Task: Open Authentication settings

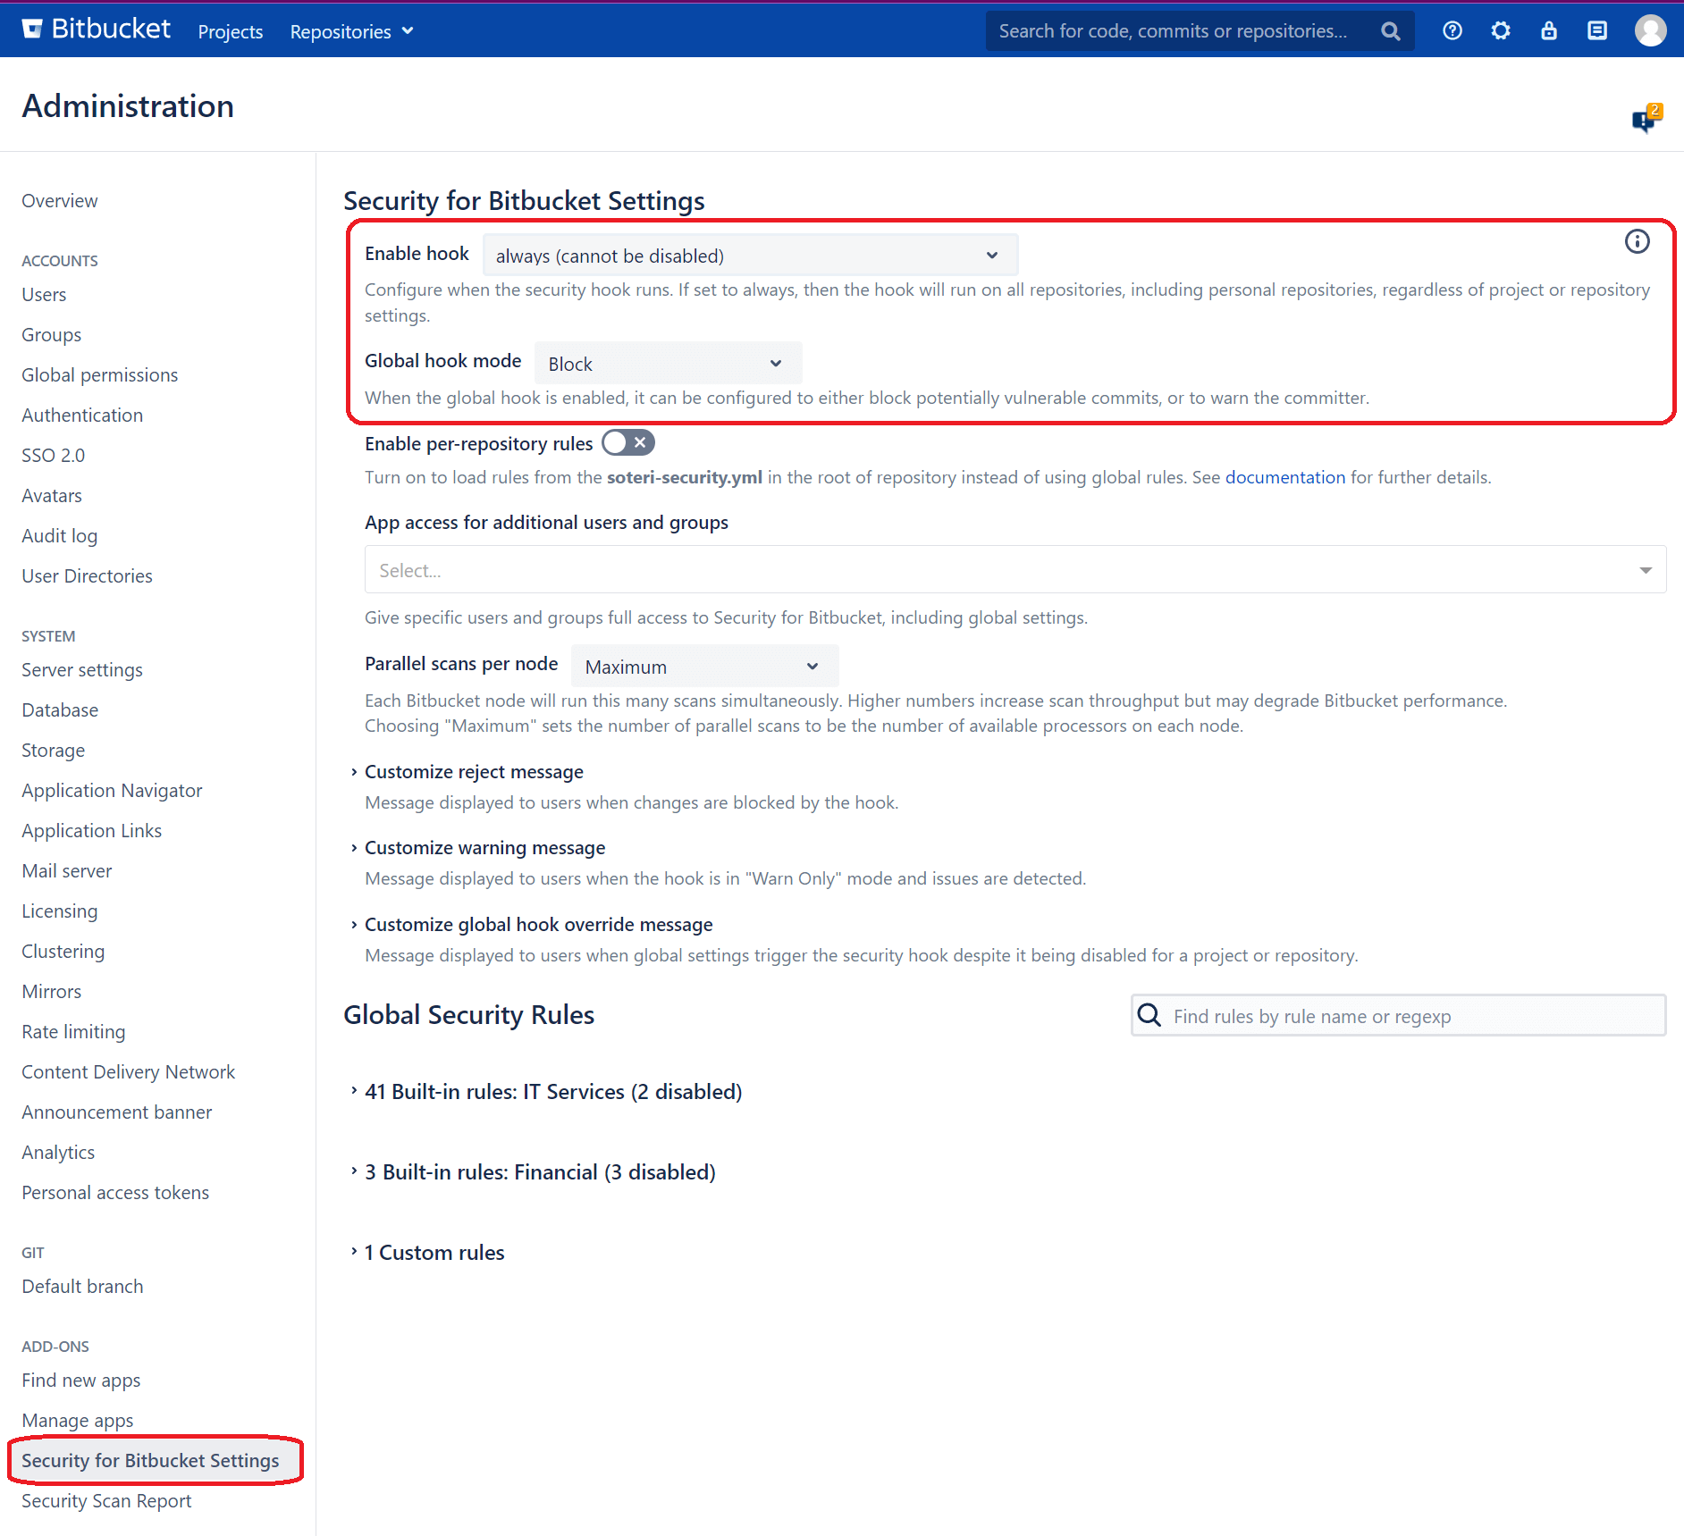Action: pyautogui.click(x=82, y=415)
